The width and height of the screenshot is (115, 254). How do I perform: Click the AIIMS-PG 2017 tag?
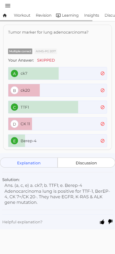[45, 51]
